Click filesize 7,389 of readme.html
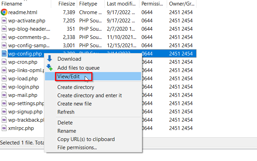 [x=69, y=12]
